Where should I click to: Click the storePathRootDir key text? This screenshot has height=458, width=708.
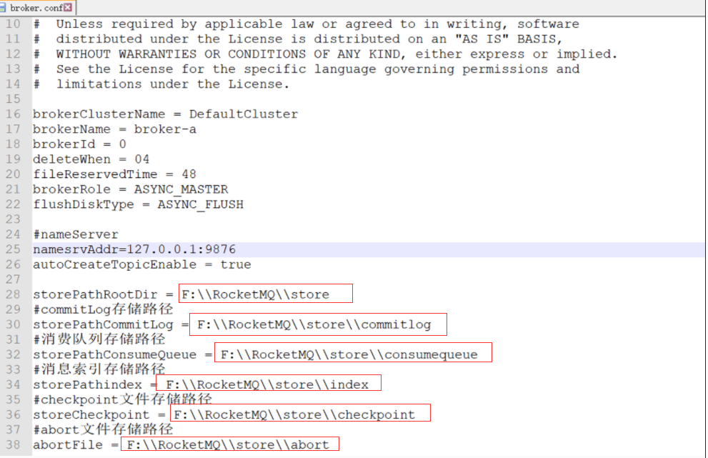[95, 294]
